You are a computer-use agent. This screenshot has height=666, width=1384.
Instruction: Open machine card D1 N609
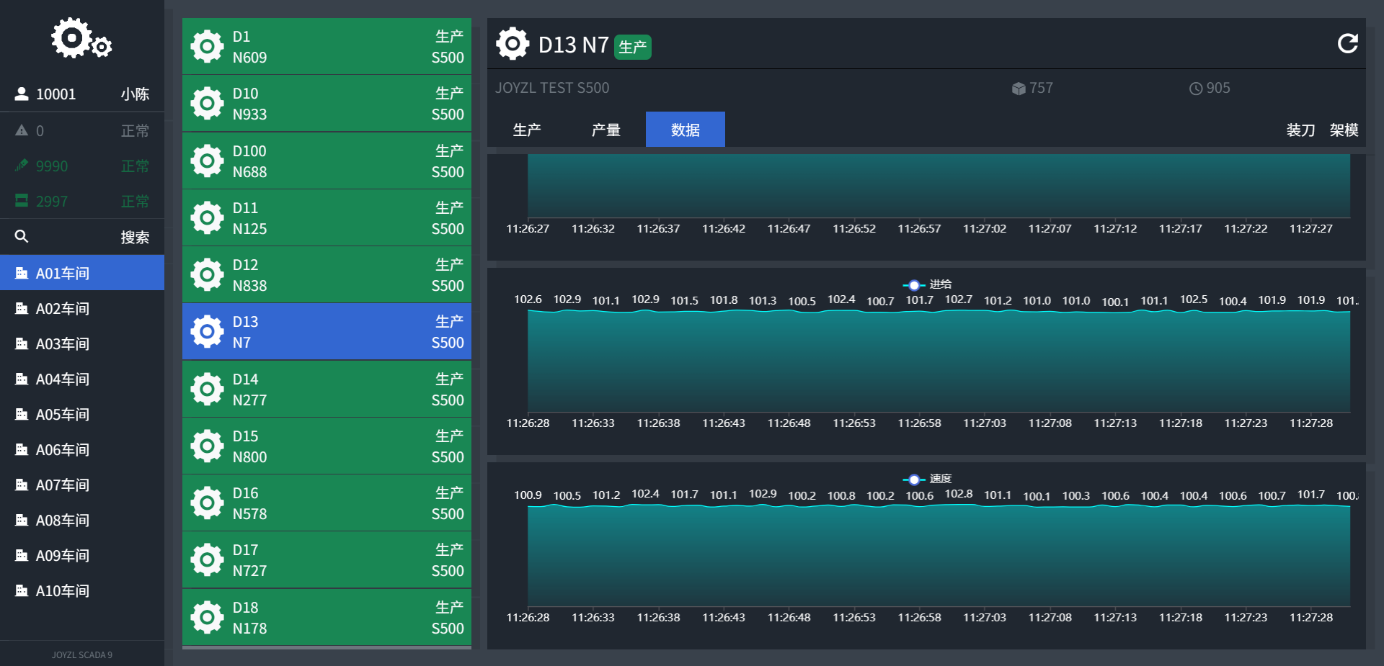(327, 47)
